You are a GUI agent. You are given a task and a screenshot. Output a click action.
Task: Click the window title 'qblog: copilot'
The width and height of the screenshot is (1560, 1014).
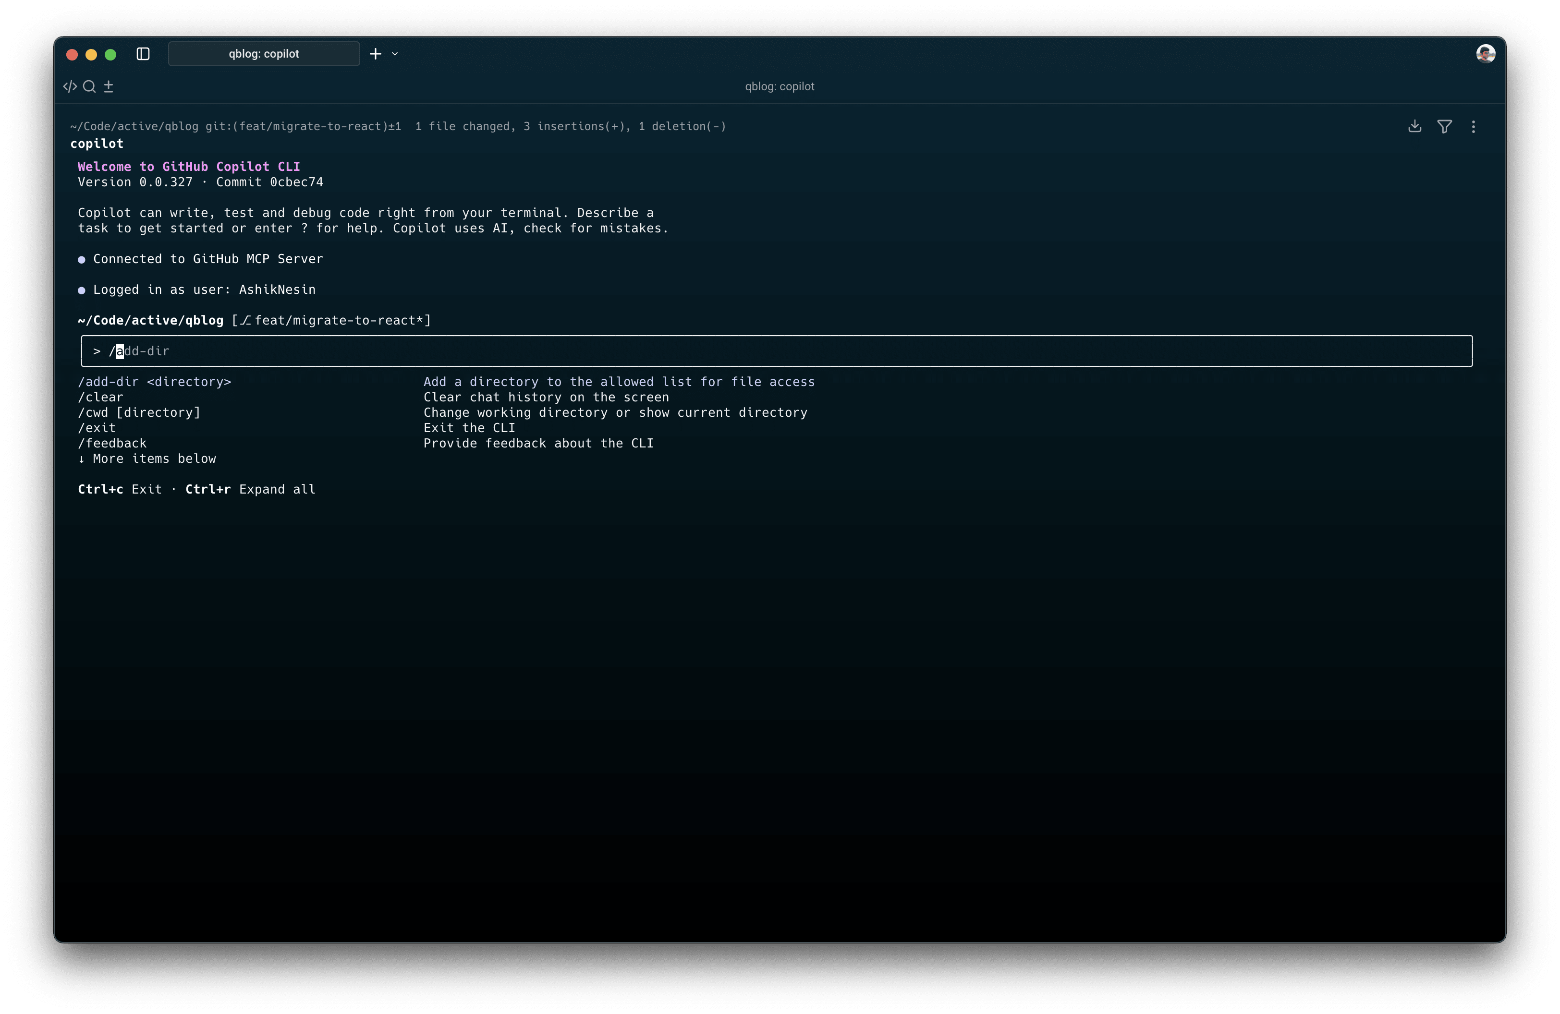780,86
